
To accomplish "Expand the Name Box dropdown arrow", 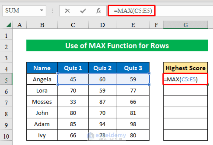I will [42, 11].
